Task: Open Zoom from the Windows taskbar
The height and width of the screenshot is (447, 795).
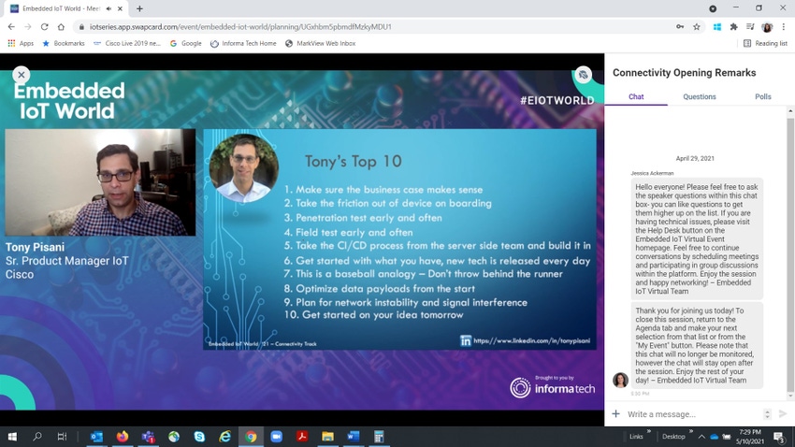Action: click(276, 437)
